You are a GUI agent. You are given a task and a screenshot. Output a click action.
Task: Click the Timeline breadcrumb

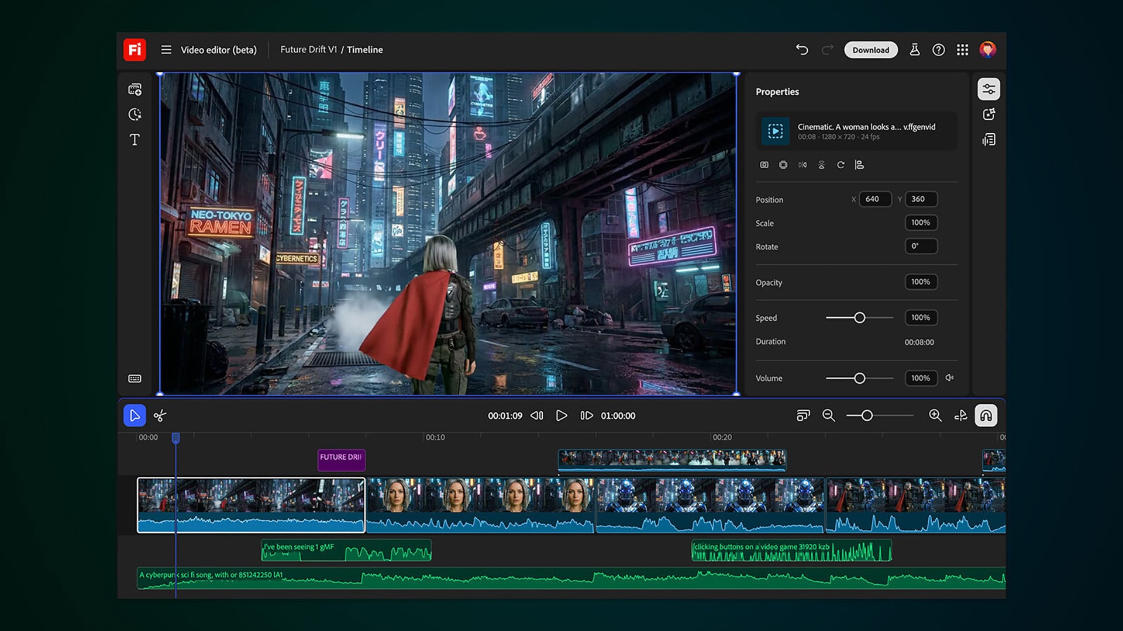click(x=365, y=50)
